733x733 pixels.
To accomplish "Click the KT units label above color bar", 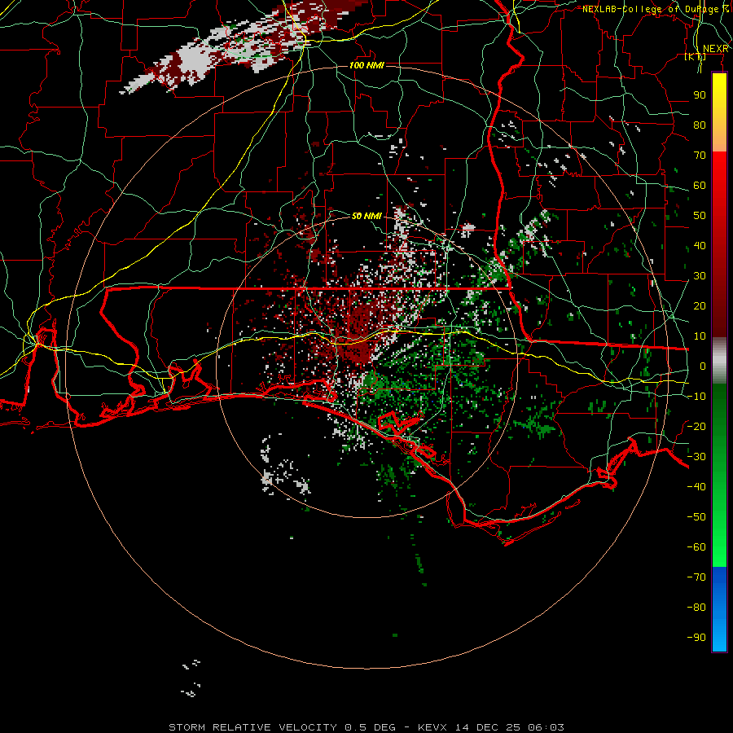I will (696, 57).
